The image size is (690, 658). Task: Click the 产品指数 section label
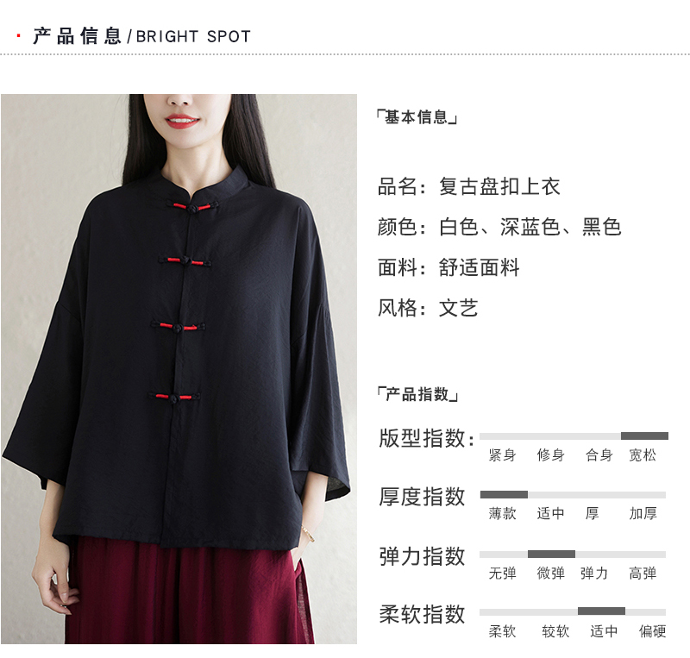(x=417, y=394)
